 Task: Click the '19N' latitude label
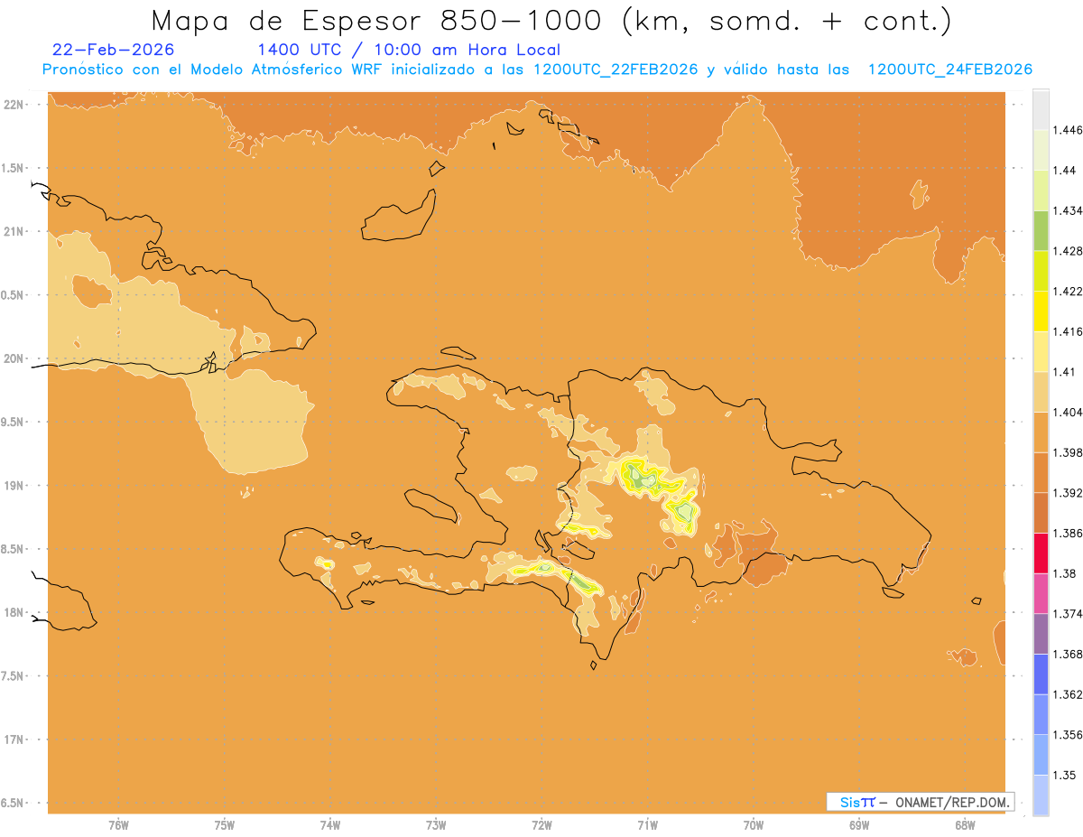pos(15,485)
